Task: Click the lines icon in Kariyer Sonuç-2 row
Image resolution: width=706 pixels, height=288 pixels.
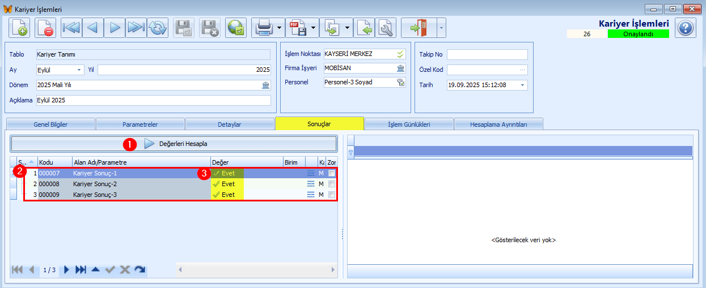Action: (311, 184)
